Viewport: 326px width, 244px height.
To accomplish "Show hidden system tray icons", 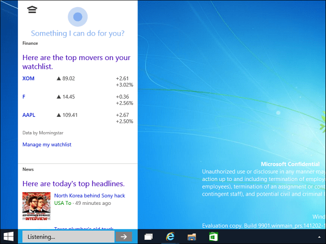I will click(x=319, y=237).
